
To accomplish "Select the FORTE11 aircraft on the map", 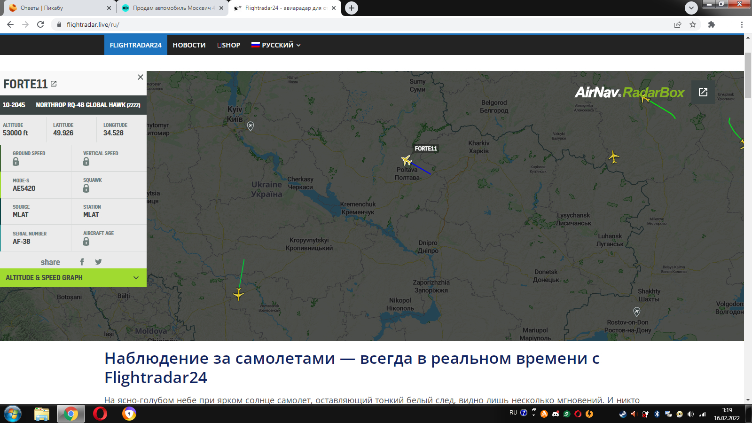I will (407, 160).
